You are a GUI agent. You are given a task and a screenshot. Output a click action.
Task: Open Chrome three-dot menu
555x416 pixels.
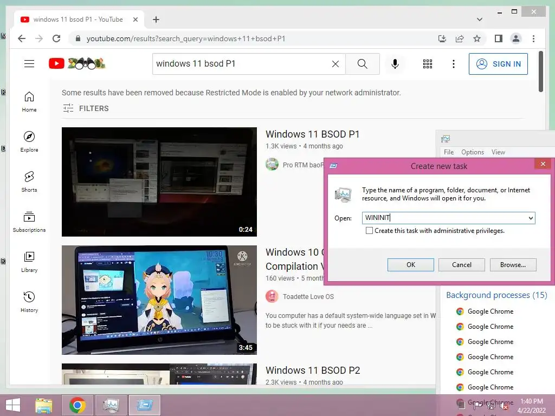(533, 38)
